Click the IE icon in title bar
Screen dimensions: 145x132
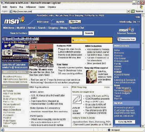click(x=2, y=2)
